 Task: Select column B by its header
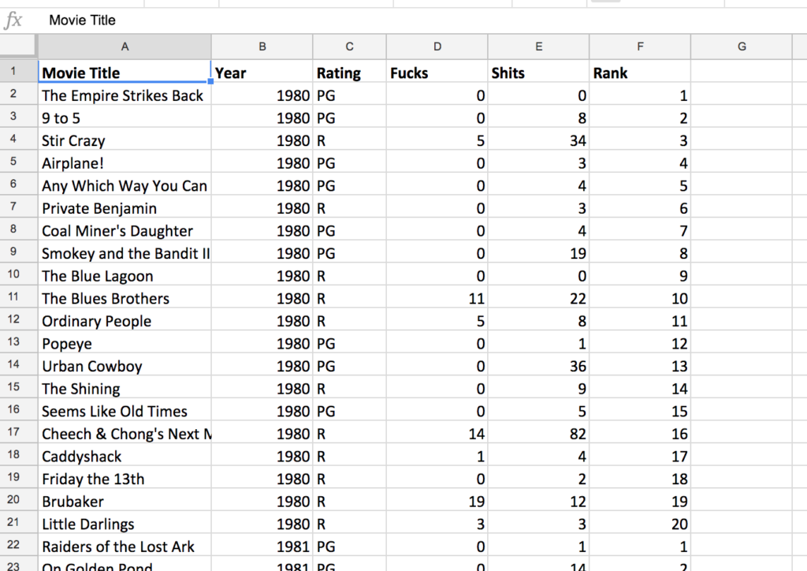262,47
